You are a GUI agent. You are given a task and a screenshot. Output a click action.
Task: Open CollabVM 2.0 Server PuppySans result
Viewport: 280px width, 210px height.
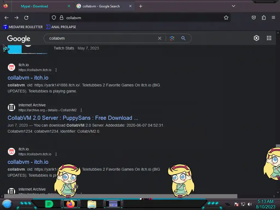pos(73,118)
